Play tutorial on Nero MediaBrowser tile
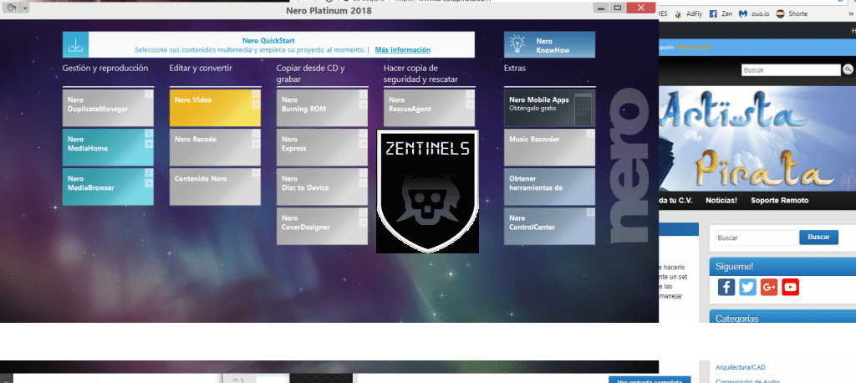This screenshot has width=856, height=383. click(x=149, y=183)
